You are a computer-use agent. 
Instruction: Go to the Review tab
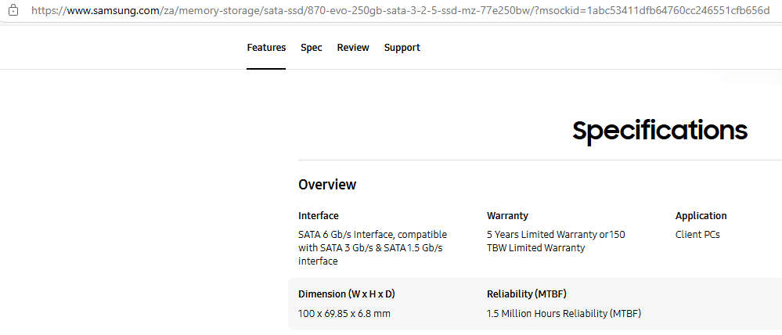coord(353,48)
